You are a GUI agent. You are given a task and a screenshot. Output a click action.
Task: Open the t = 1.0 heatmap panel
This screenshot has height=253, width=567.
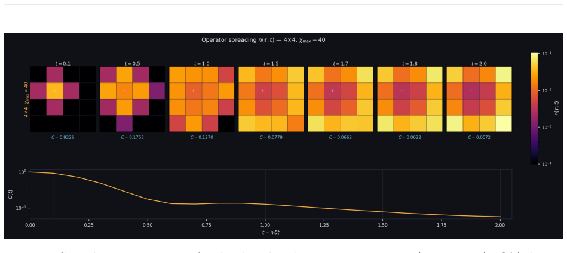202,99
